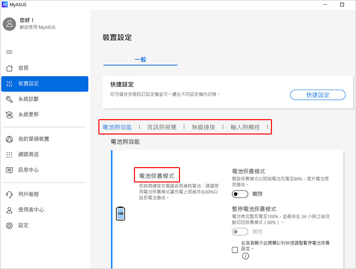Switch to 電池與效能 section tab
The image size is (356, 269).
point(117,127)
